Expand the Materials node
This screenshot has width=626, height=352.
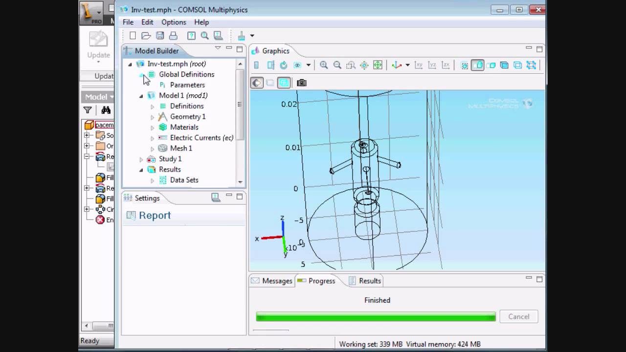[152, 128]
